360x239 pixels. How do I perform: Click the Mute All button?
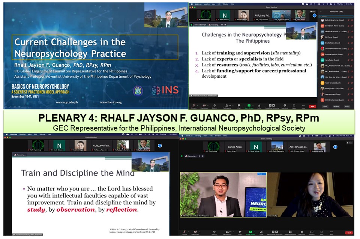(335, 107)
